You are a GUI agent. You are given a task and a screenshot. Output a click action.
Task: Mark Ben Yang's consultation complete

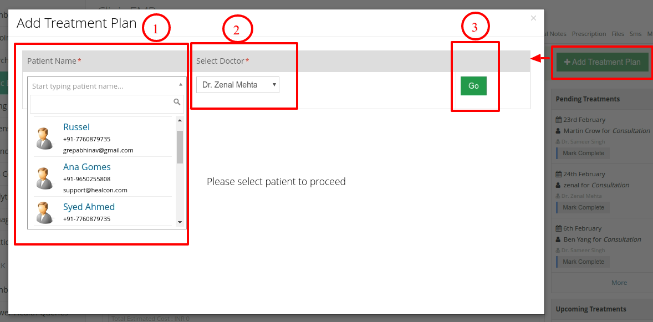[583, 262]
